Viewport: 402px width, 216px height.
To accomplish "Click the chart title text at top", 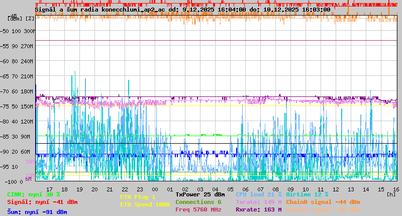I will (x=182, y=10).
